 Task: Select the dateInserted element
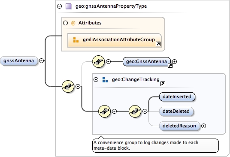(x=177, y=97)
